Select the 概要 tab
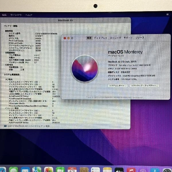Screen dimensions: 172x172 click(89, 38)
